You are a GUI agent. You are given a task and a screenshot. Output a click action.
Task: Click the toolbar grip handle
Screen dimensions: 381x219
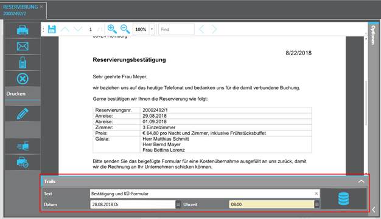43,29
